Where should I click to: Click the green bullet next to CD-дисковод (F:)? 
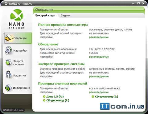coord(44,100)
